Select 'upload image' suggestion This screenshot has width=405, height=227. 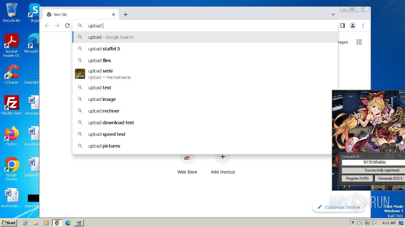pyautogui.click(x=205, y=99)
